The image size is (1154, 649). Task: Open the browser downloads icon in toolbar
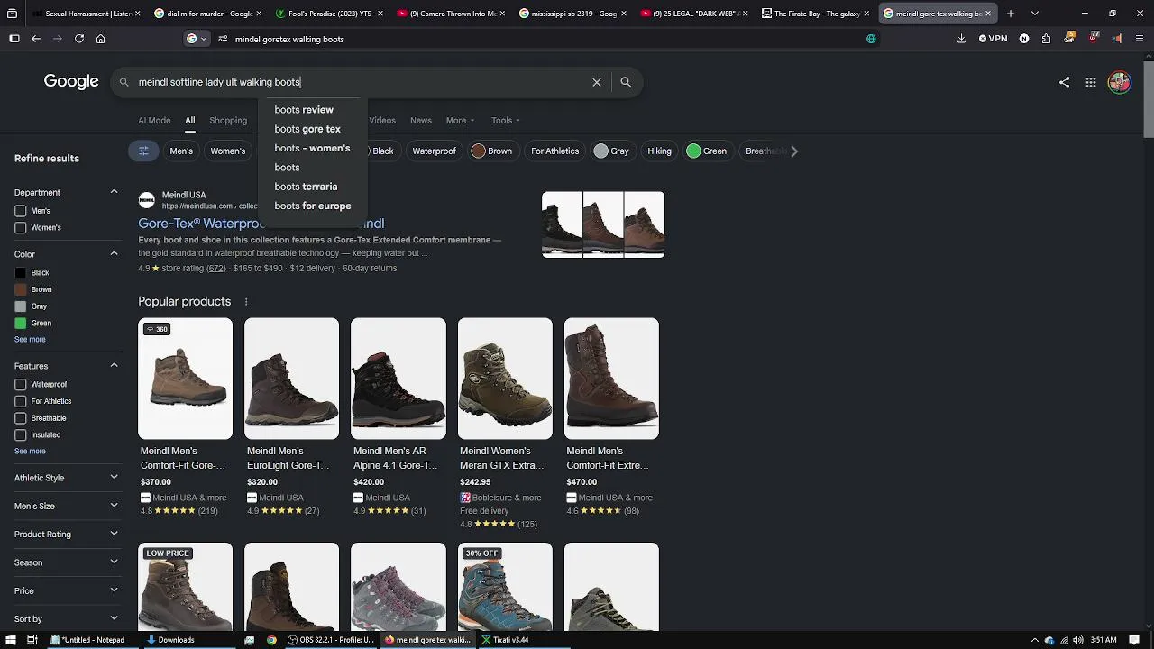coord(961,39)
